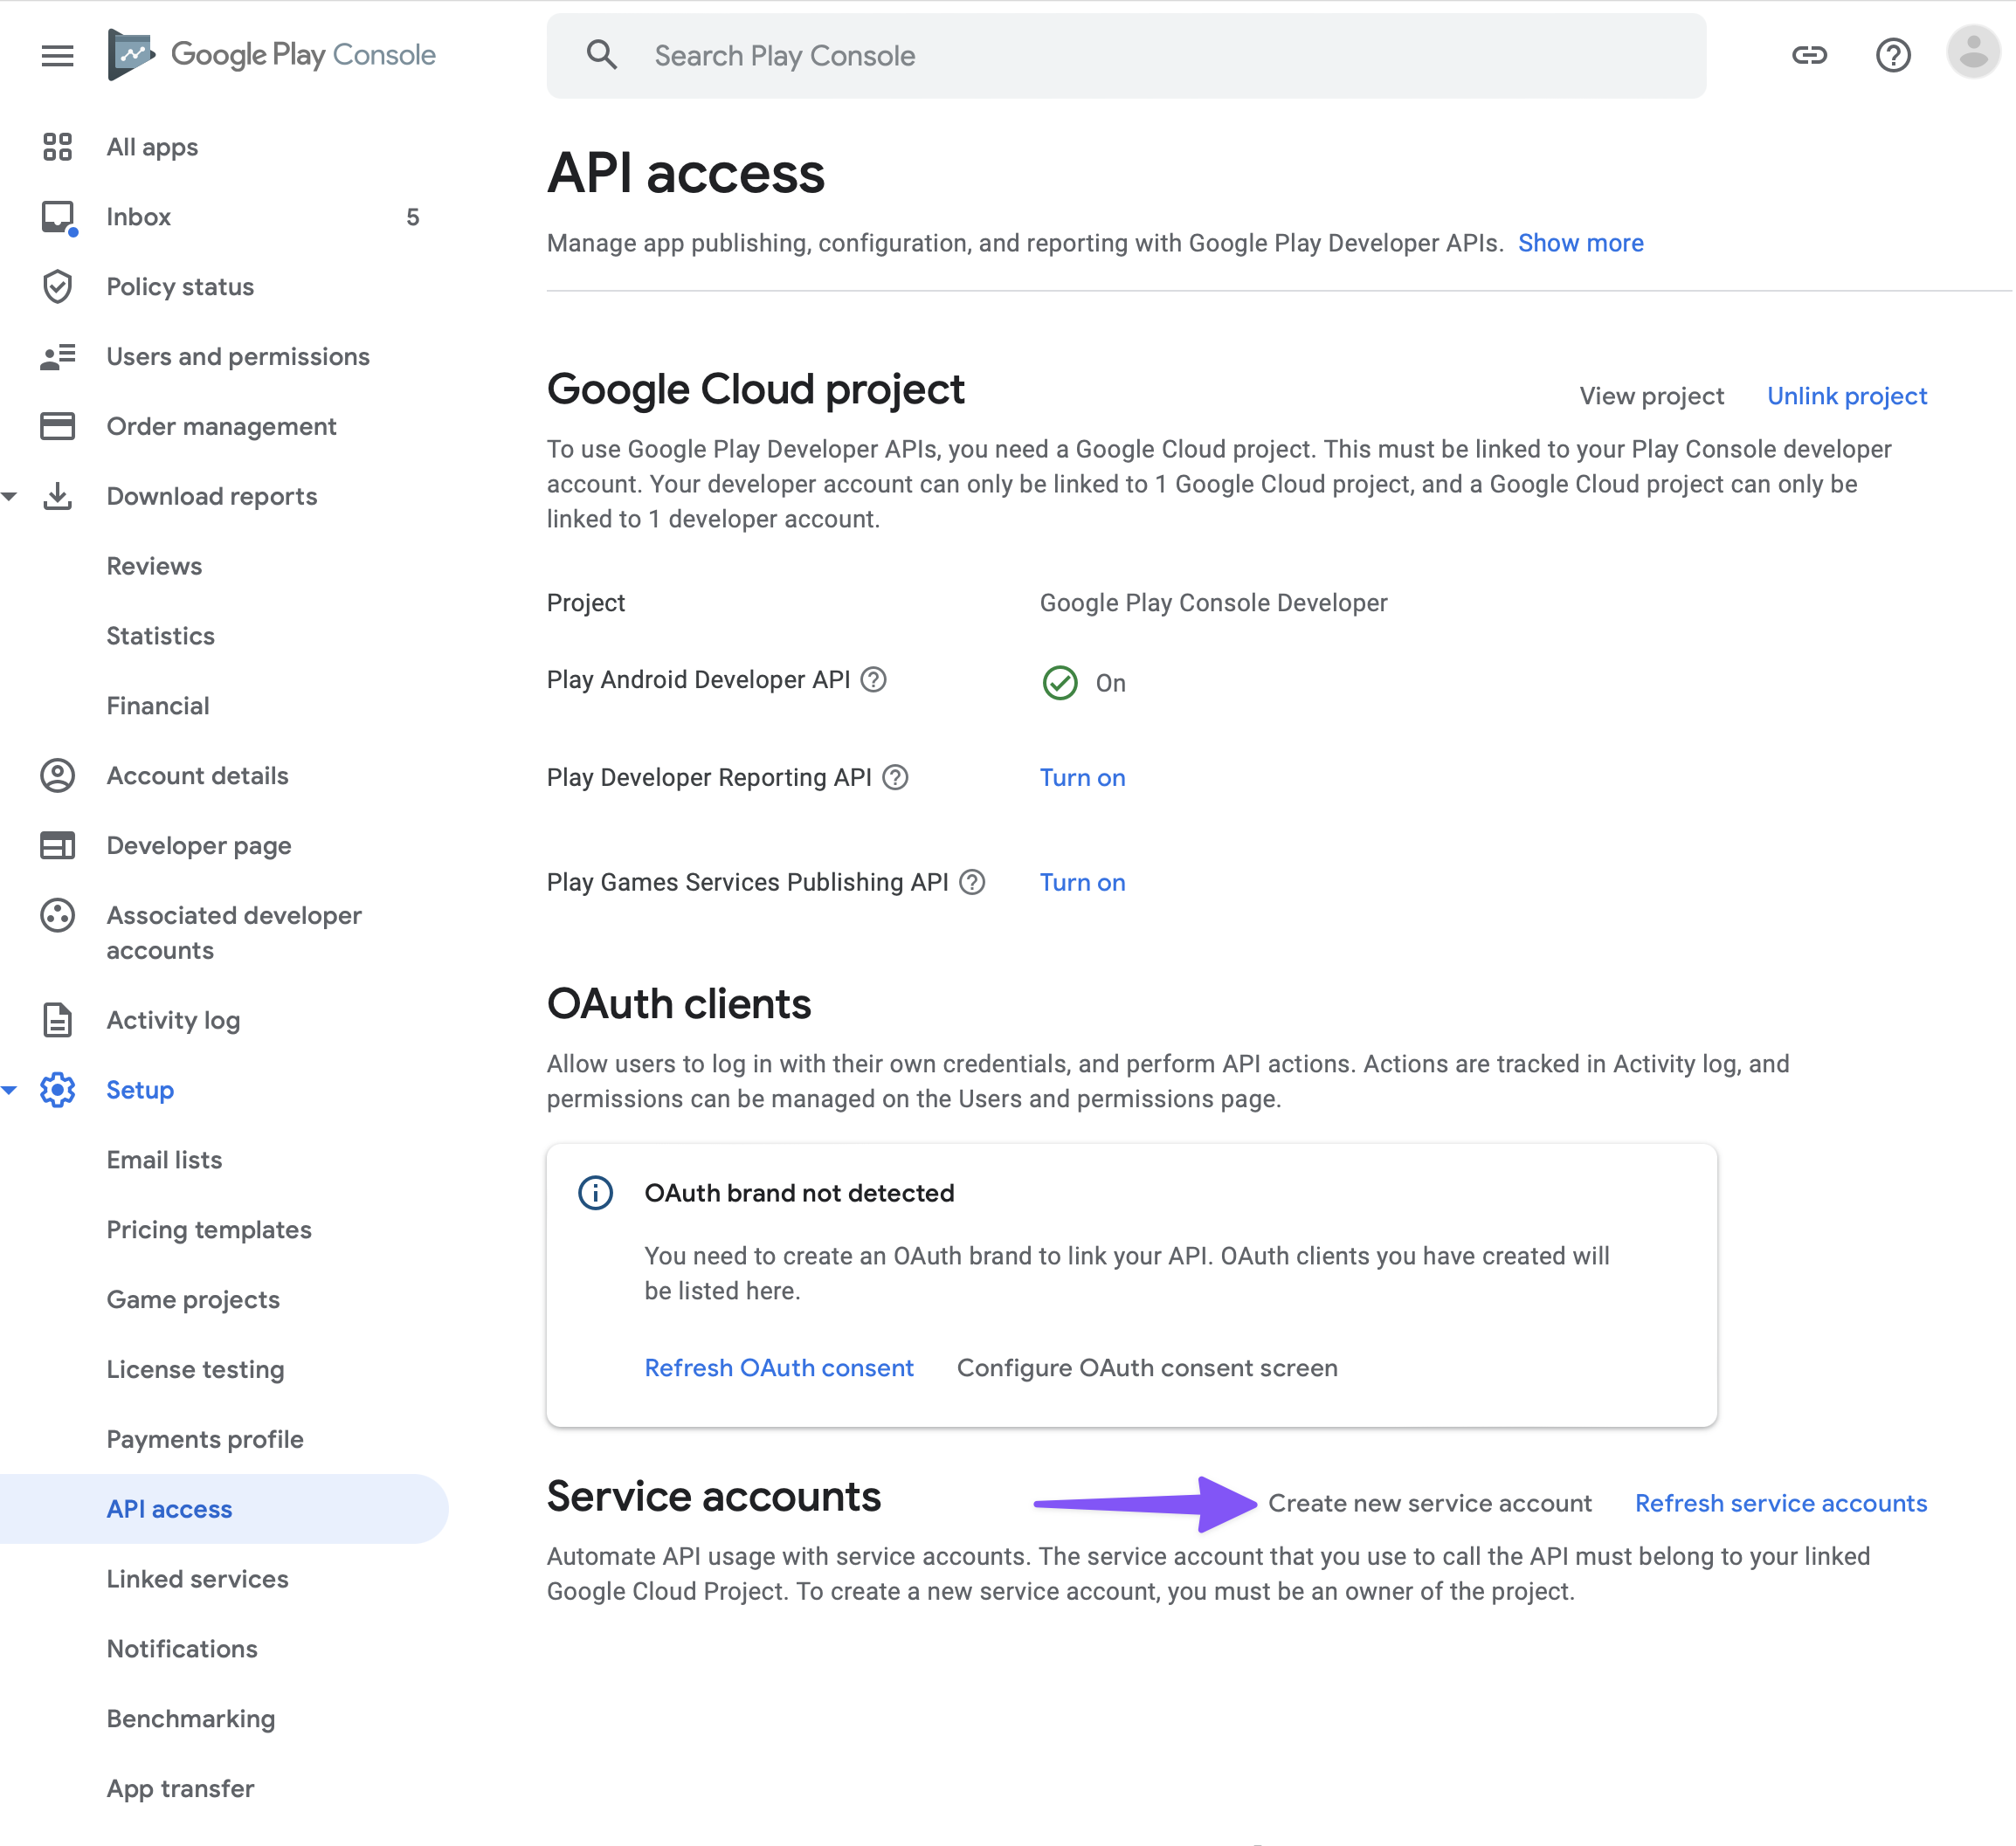The height and width of the screenshot is (1846, 2016).
Task: Expand description with Show more
Action: pos(1580,243)
